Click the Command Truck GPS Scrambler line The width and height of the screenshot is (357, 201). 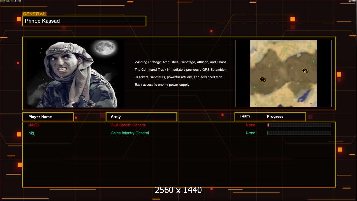tap(180, 70)
